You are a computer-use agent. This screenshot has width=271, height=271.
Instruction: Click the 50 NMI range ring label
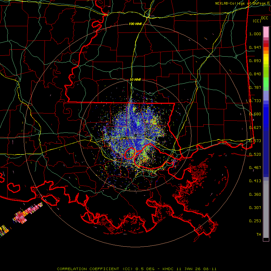tap(135, 79)
